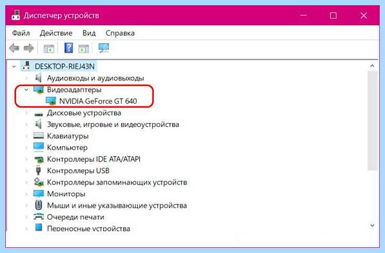385x253 pixels.
Task: Click the display adapter icon beside Видеоадаптеры
Action: tap(38, 90)
